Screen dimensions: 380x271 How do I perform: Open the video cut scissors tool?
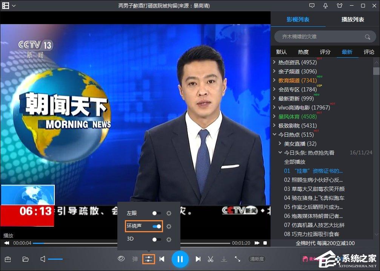[211, 259]
